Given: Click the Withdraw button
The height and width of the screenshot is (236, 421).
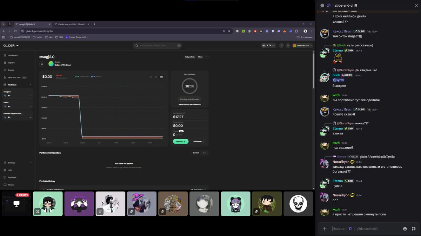Looking at the screenshot, I should tap(198, 141).
